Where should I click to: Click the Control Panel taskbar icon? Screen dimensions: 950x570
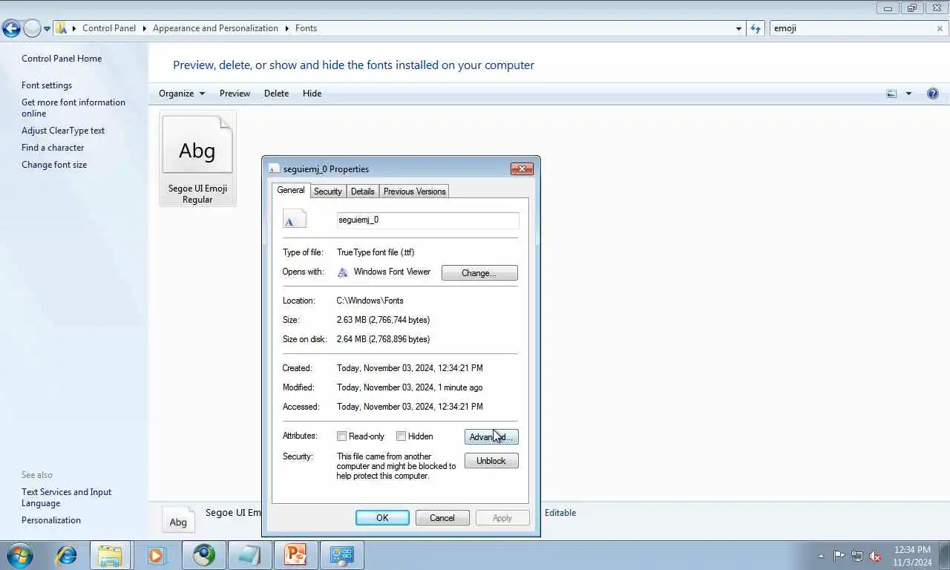coord(341,555)
